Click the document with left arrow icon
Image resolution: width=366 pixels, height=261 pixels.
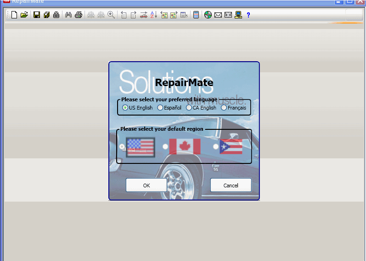(124, 15)
